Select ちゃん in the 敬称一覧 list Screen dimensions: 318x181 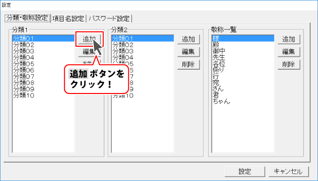[243, 102]
